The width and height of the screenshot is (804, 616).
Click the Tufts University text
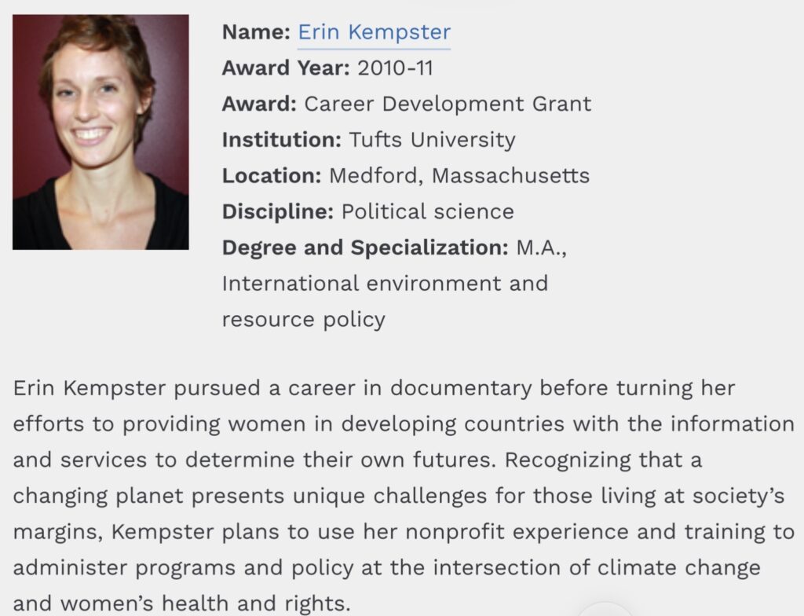pyautogui.click(x=432, y=140)
